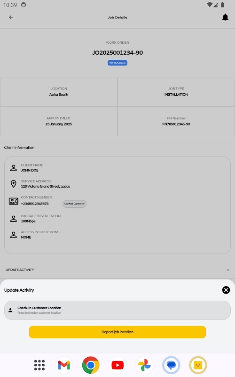
Task: Launch Chrome from the dock
Action: (x=91, y=365)
